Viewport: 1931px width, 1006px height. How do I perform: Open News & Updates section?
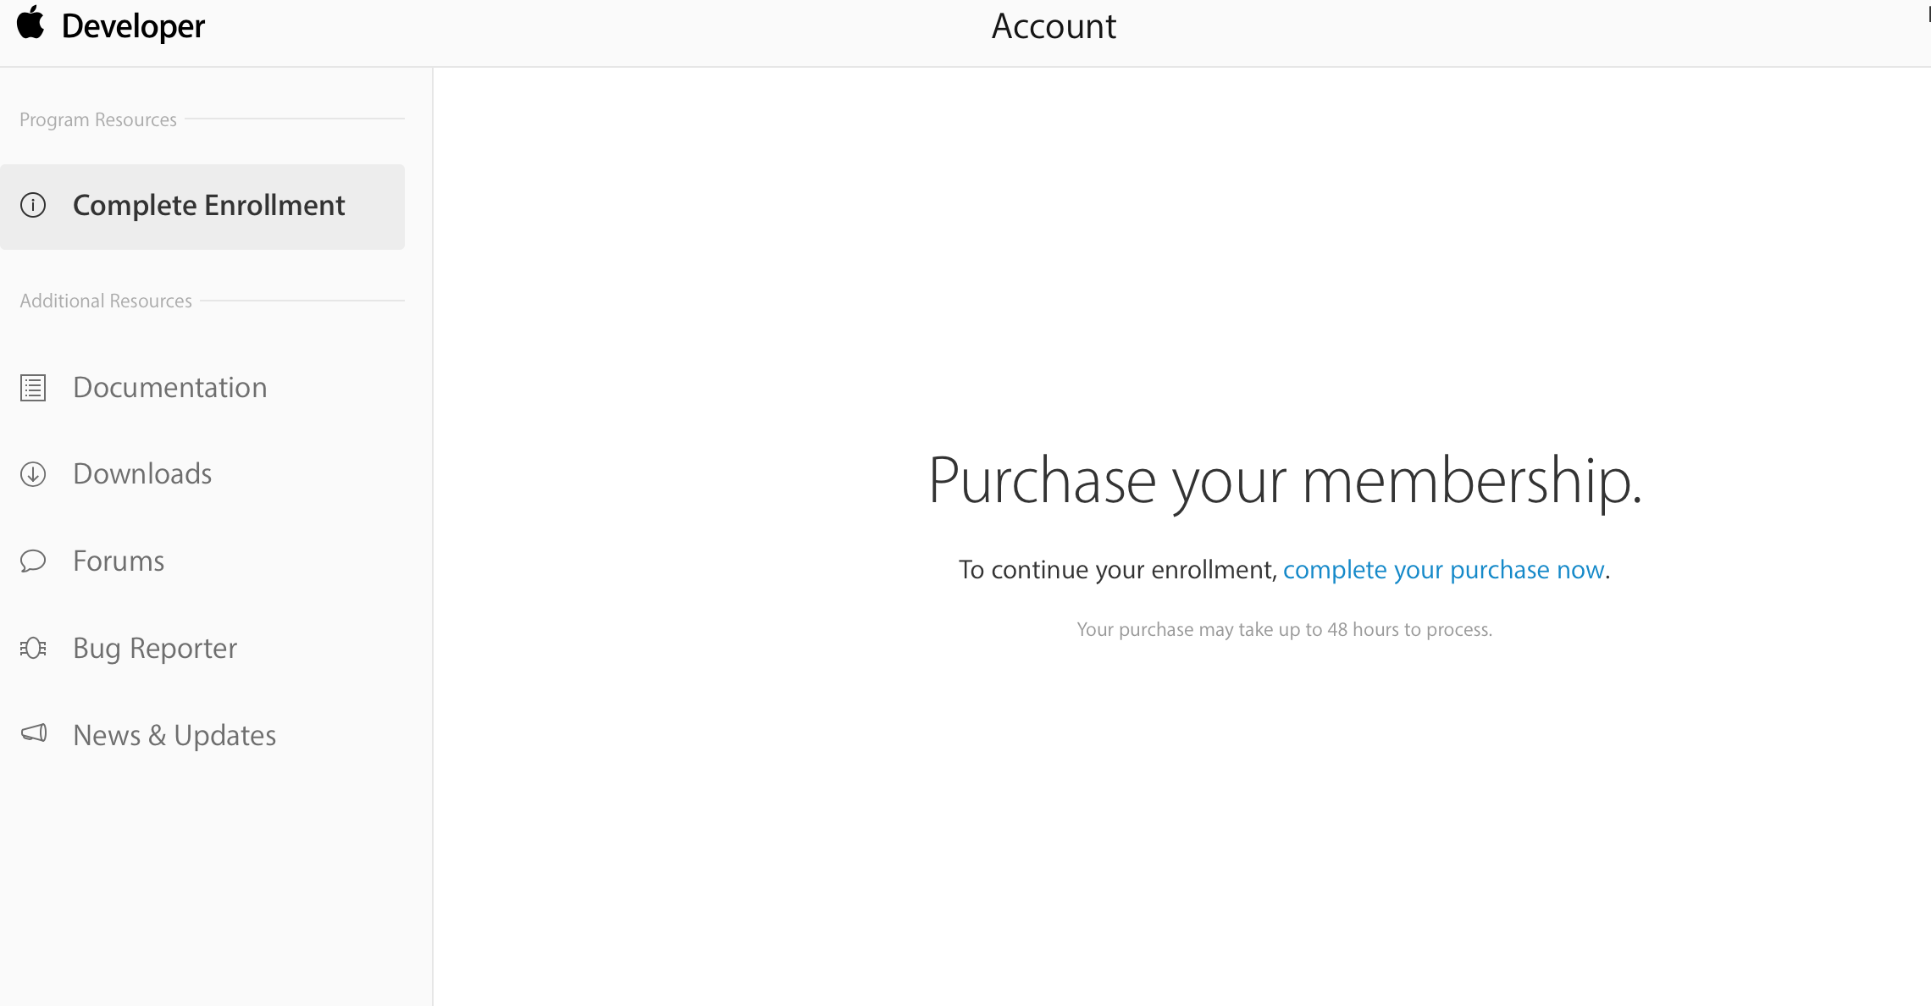pos(174,735)
